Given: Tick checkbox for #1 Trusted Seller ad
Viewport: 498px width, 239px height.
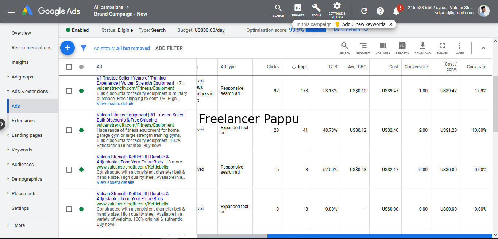Looking at the screenshot, I should coord(69,91).
